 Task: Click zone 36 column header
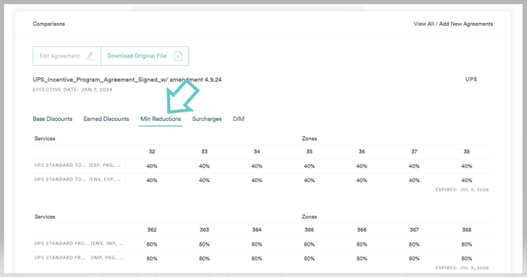[362, 152]
